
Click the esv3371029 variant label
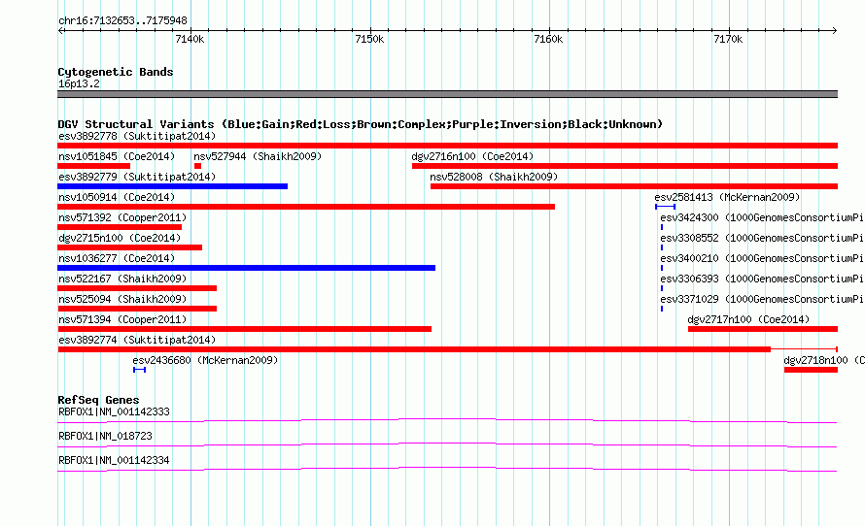point(761,299)
